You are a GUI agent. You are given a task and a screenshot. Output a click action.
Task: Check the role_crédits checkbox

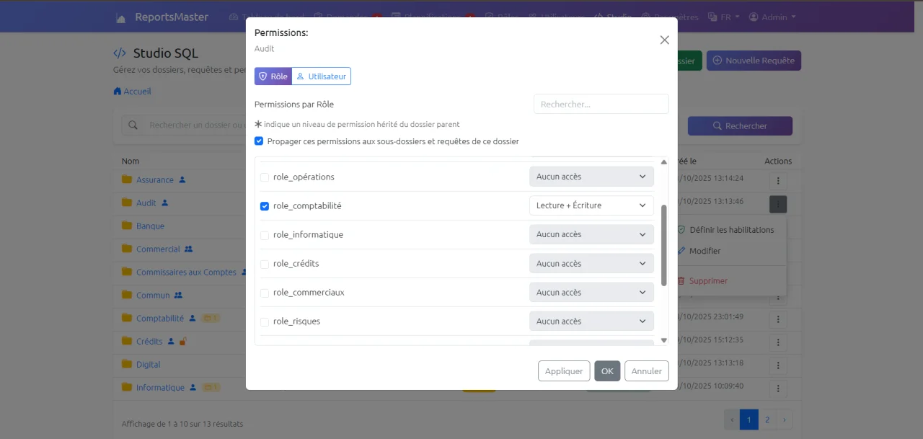[265, 264]
